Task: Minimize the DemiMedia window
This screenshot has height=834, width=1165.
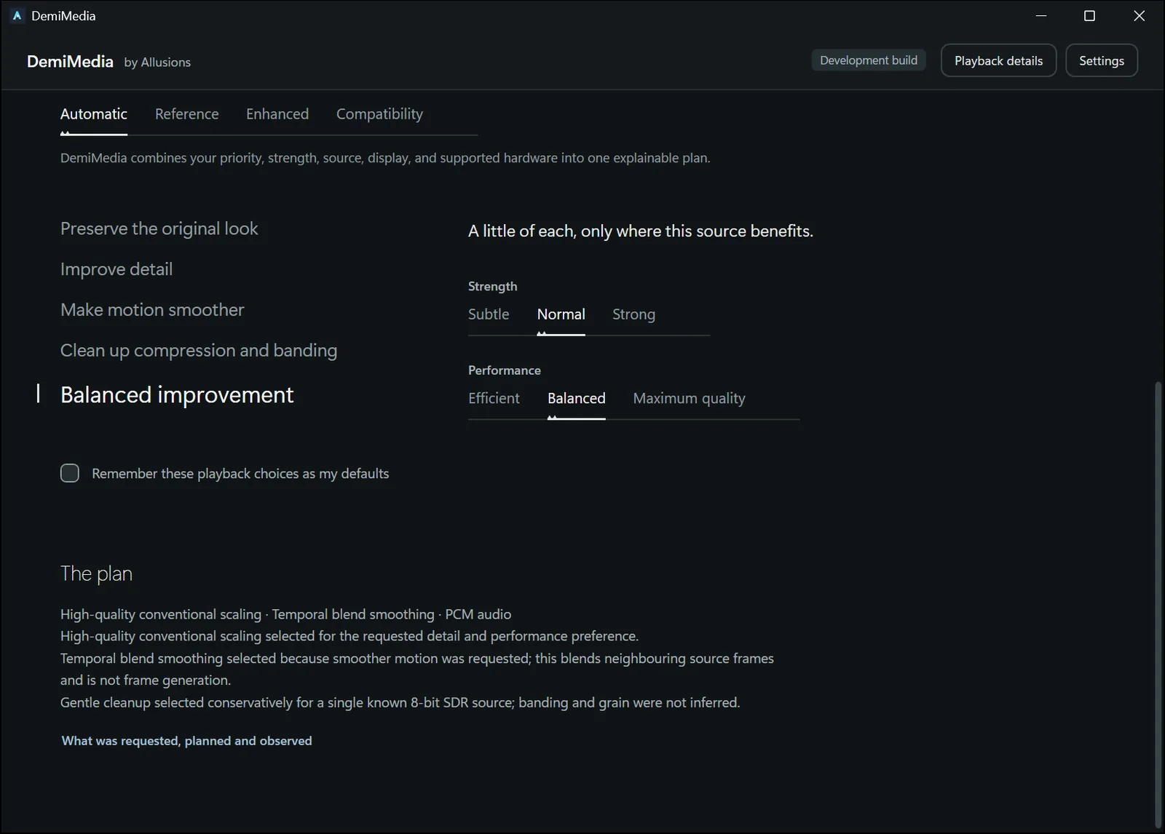Action: click(1041, 15)
